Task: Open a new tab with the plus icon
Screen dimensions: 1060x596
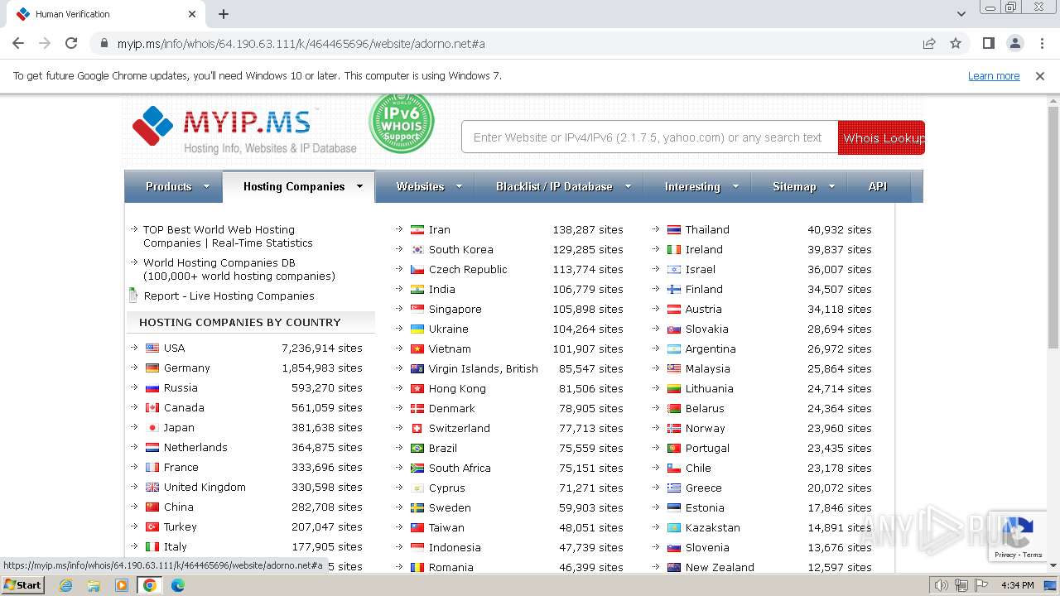Action: tap(224, 14)
